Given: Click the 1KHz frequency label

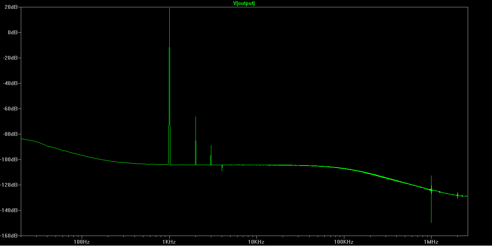Looking at the screenshot, I should (169, 242).
